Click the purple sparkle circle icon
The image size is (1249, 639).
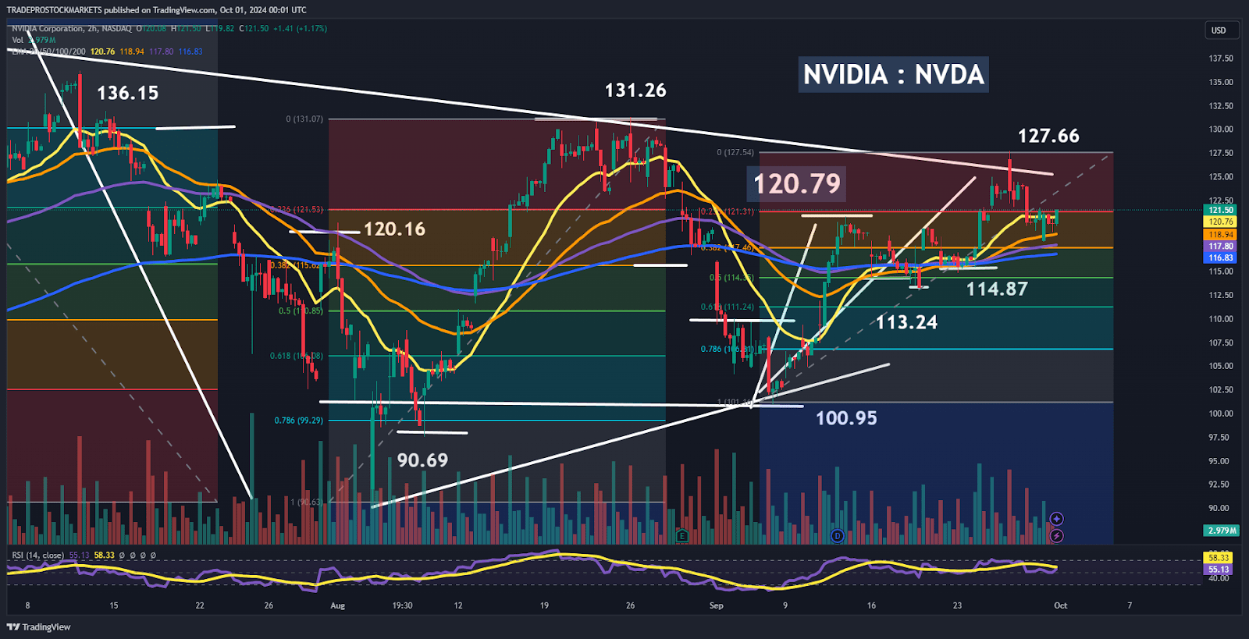coord(1056,519)
